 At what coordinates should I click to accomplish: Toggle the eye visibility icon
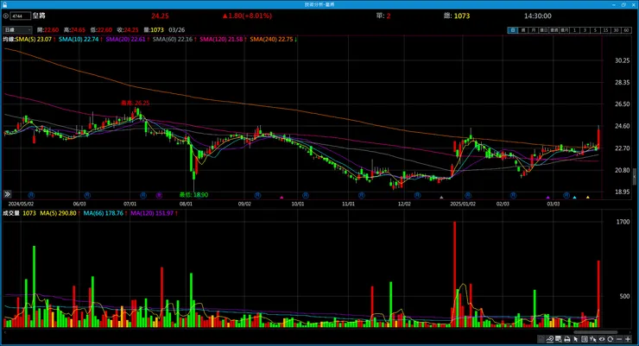[x=602, y=339]
